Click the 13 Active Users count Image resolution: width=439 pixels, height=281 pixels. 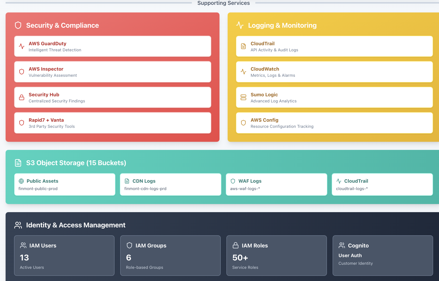[24, 258]
